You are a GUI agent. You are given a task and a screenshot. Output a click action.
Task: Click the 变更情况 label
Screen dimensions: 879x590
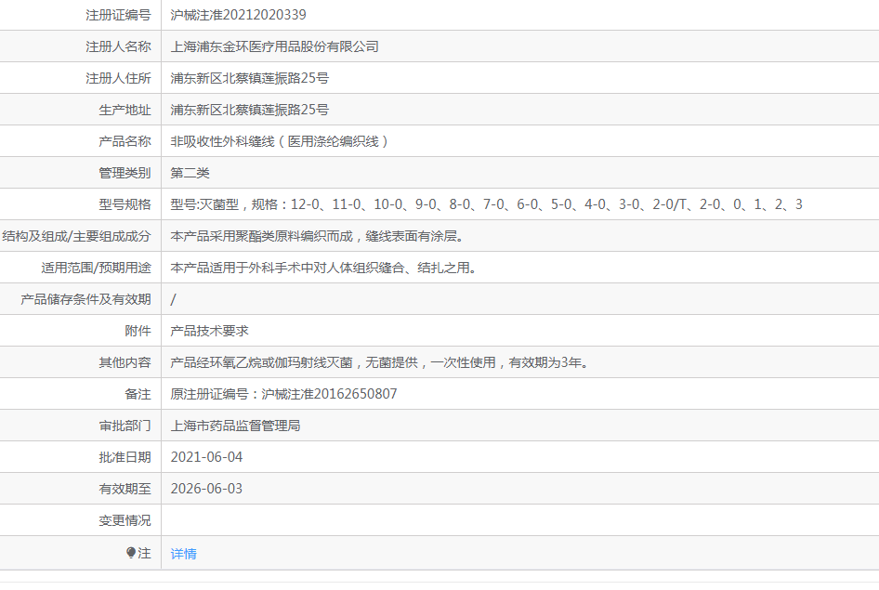[125, 520]
